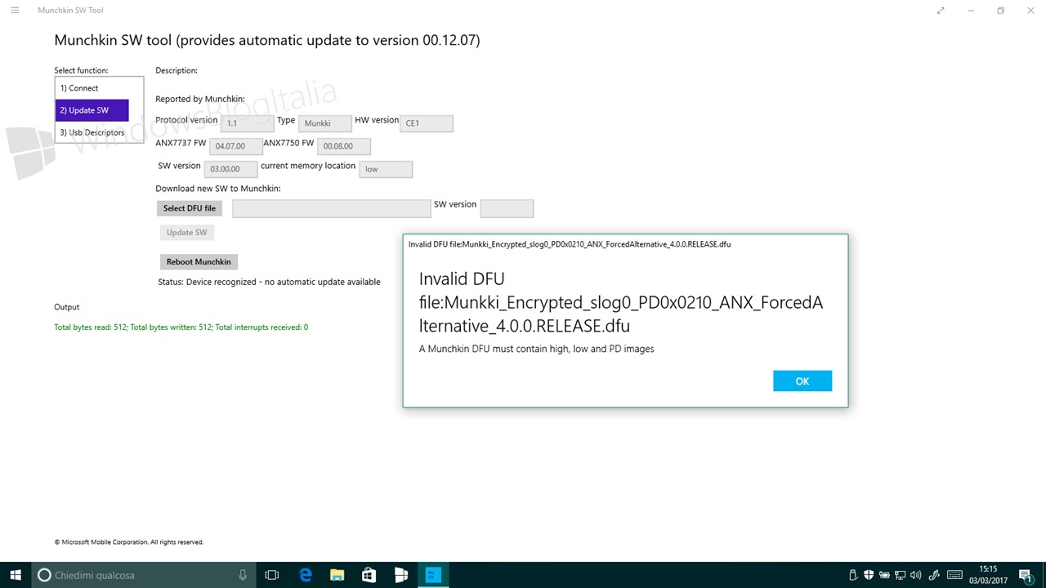Click the Update SW button
The width and height of the screenshot is (1046, 588).
187,233
